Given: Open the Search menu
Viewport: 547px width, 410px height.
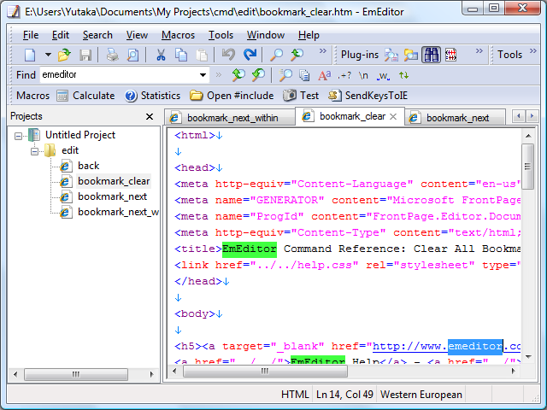Looking at the screenshot, I should (97, 35).
